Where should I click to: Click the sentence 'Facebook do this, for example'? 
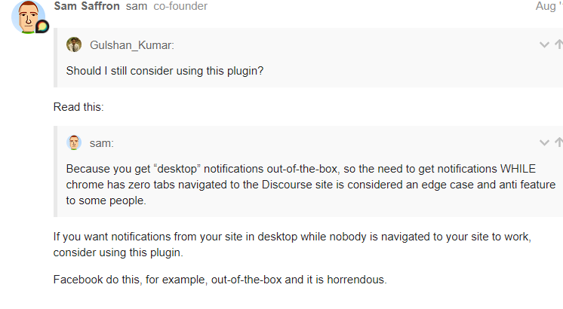(220, 280)
